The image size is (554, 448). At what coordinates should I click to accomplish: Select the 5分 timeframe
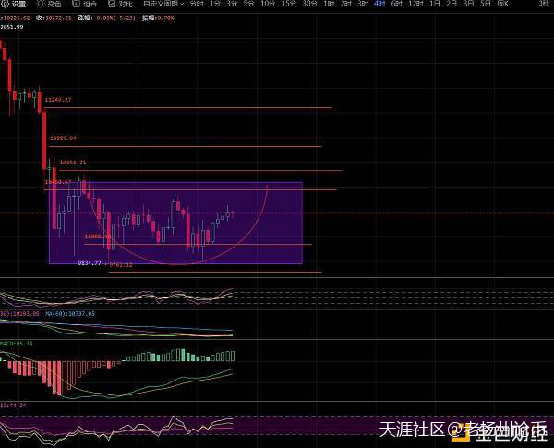[248, 4]
